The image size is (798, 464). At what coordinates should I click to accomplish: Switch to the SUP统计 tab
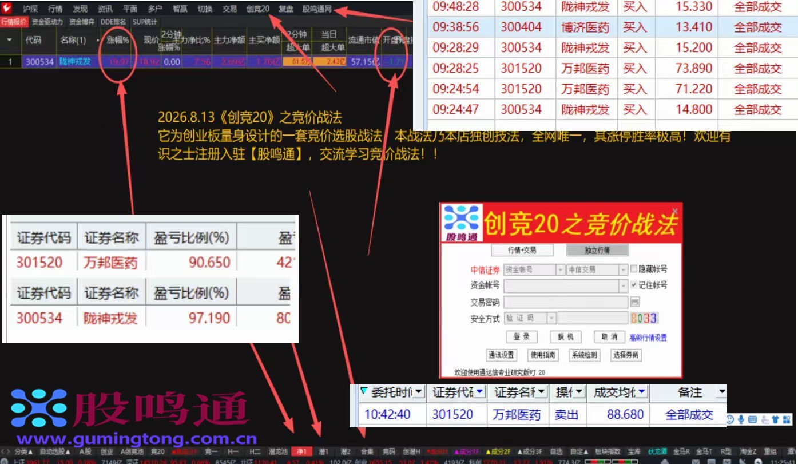145,22
